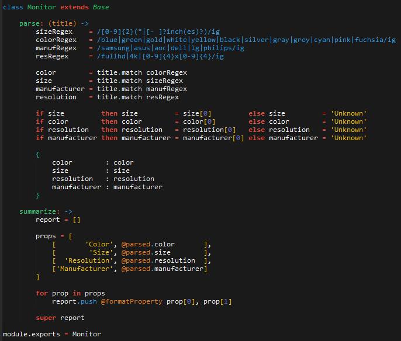Click the opening curly brace of returned object

click(x=37, y=154)
